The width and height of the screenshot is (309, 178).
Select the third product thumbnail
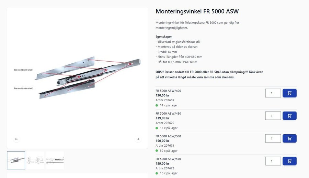point(55,160)
